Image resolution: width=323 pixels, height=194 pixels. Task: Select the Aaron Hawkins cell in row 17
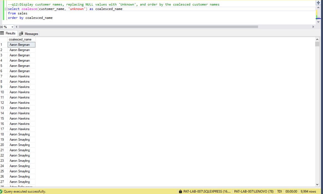21,129
